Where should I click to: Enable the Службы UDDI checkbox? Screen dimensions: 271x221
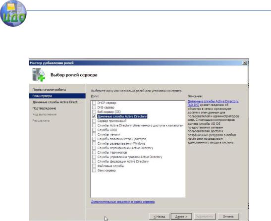point(94,130)
